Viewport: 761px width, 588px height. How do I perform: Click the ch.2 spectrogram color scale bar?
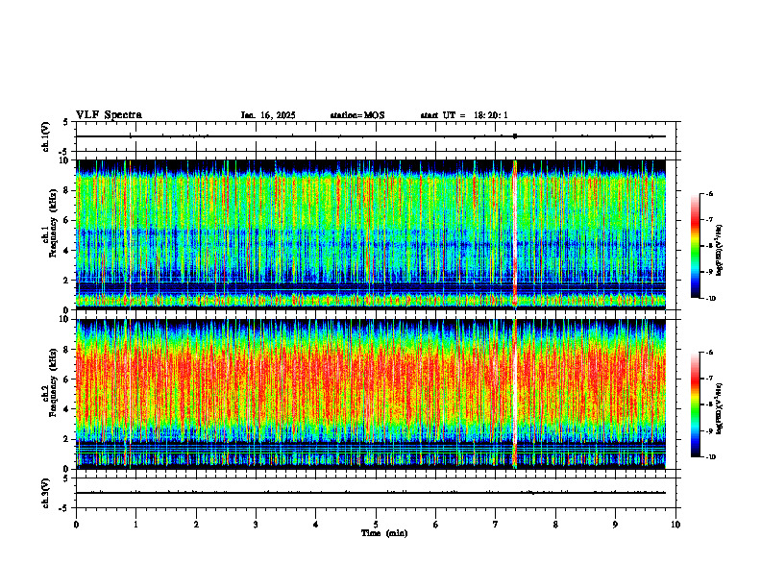click(x=695, y=404)
